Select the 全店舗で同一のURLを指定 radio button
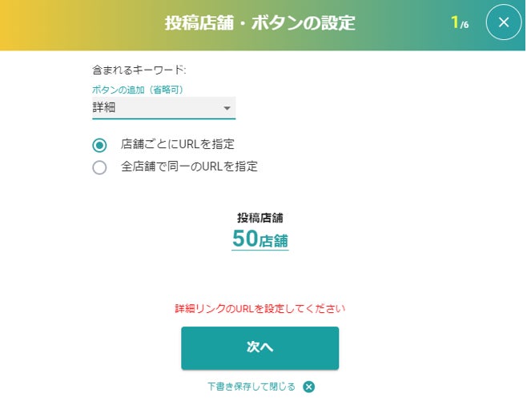This screenshot has width=527, height=405. coord(99,167)
